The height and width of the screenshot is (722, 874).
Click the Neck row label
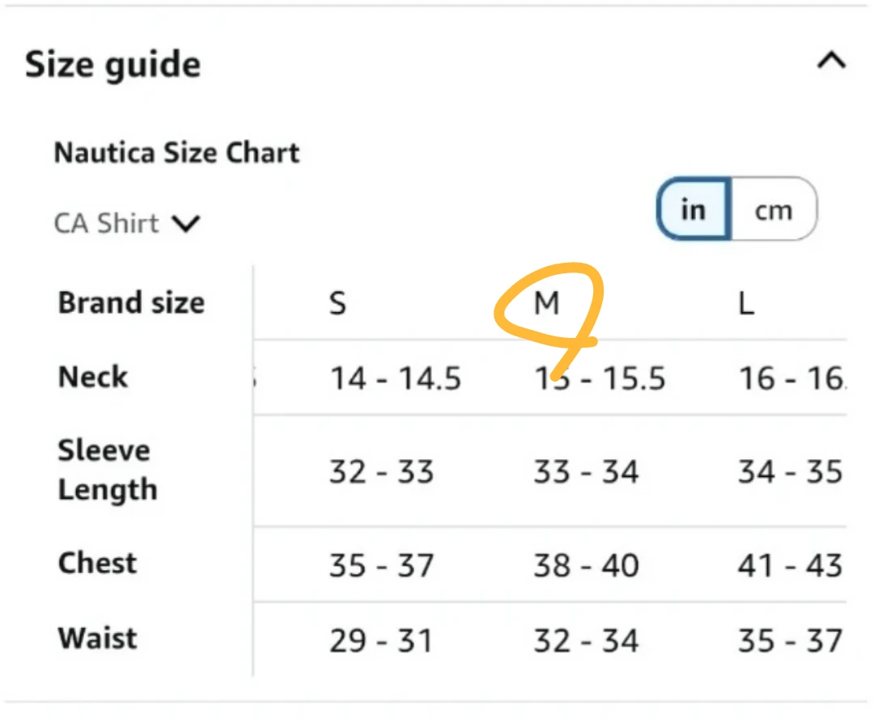(93, 377)
